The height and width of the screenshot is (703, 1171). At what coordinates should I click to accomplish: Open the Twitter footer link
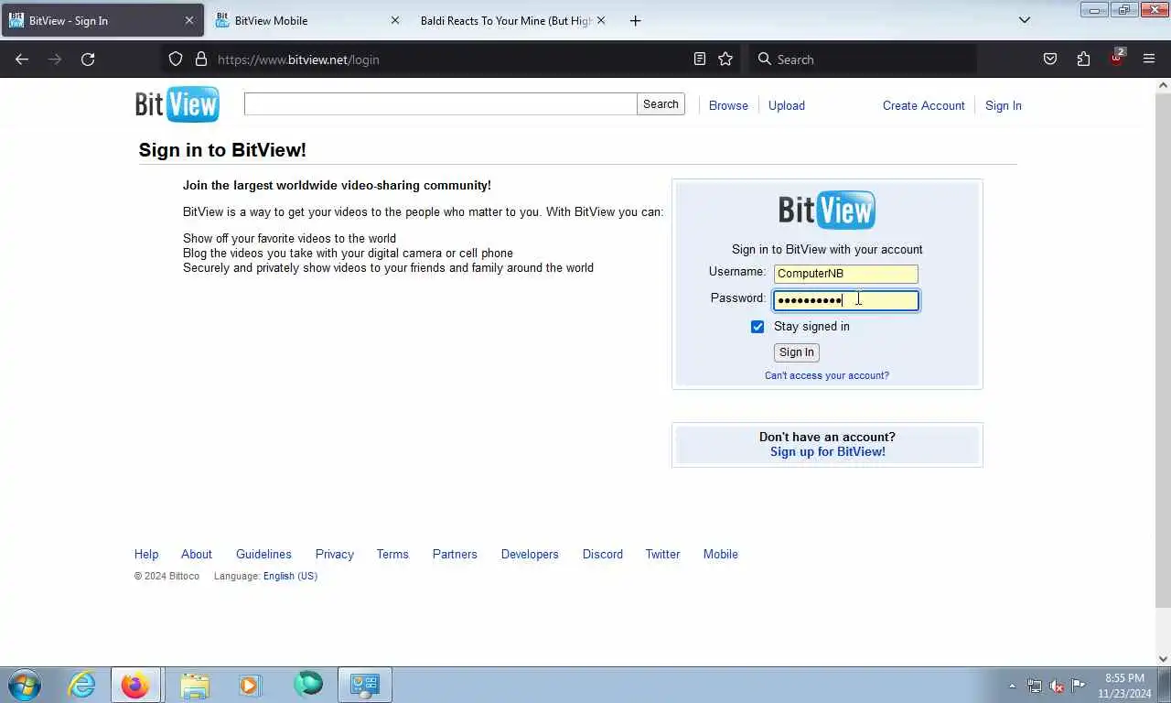(662, 554)
